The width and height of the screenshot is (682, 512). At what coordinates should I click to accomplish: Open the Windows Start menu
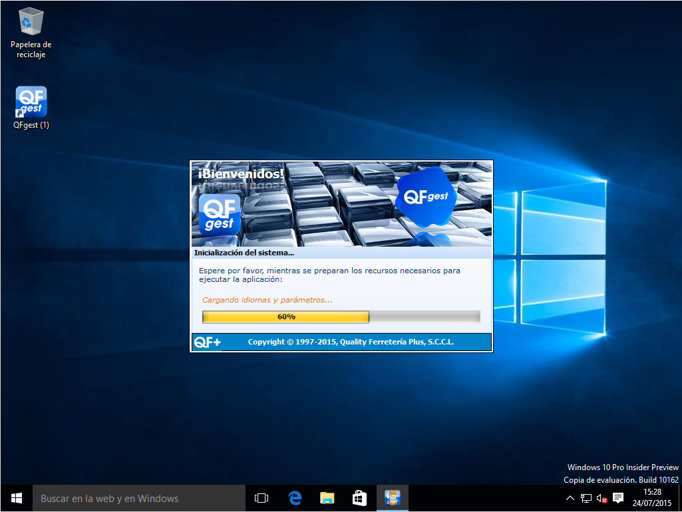tap(17, 498)
